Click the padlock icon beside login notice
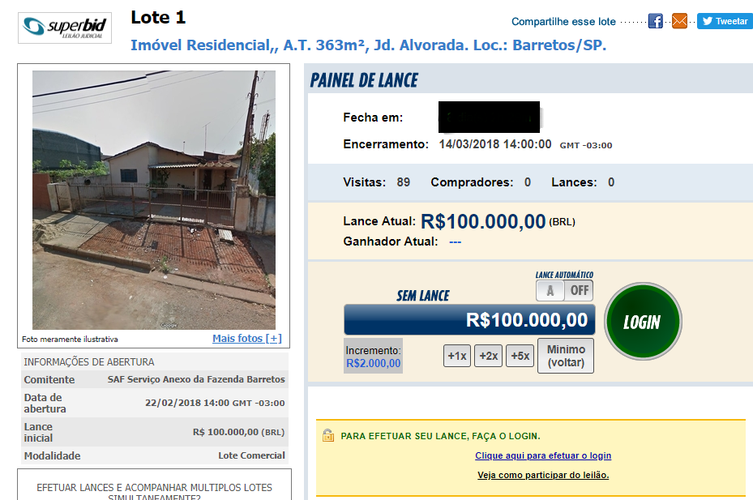The width and height of the screenshot is (753, 500). point(328,435)
